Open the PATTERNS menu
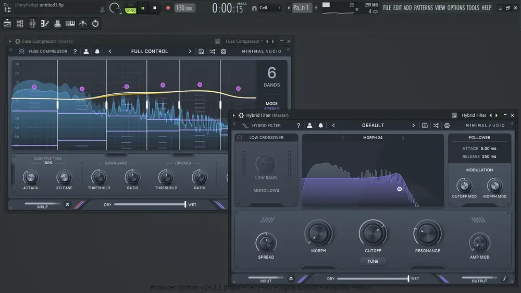The image size is (521, 293). pyautogui.click(x=423, y=8)
